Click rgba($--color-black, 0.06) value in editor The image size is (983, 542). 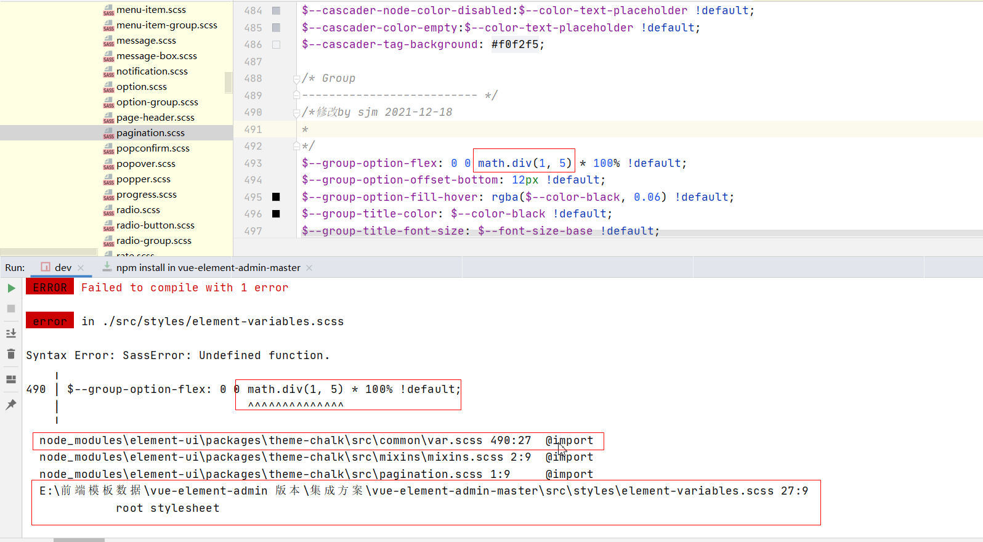579,197
